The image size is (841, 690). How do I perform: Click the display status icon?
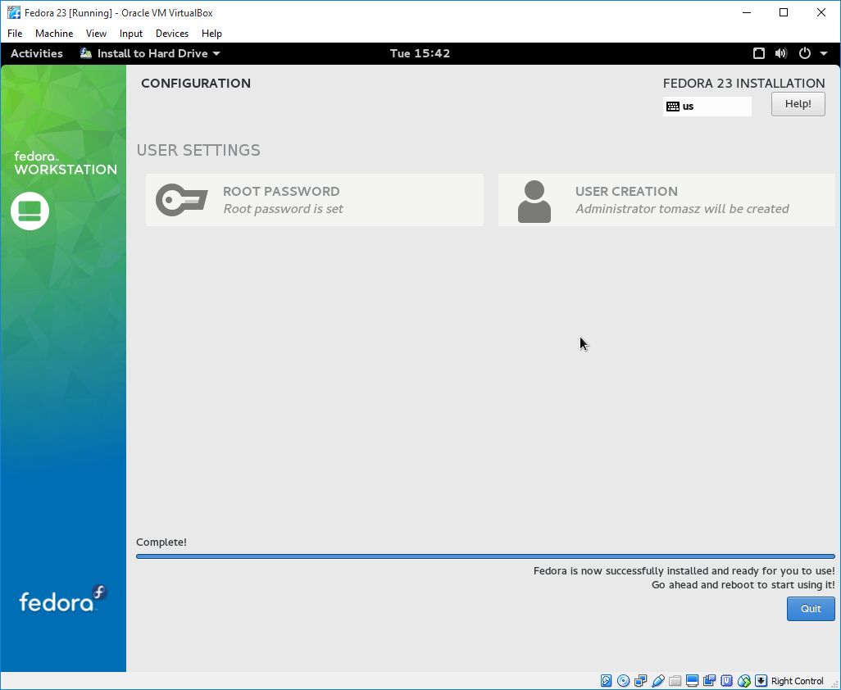tap(692, 681)
